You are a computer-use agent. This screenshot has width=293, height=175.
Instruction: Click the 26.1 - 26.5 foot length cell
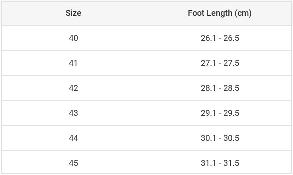coord(220,38)
